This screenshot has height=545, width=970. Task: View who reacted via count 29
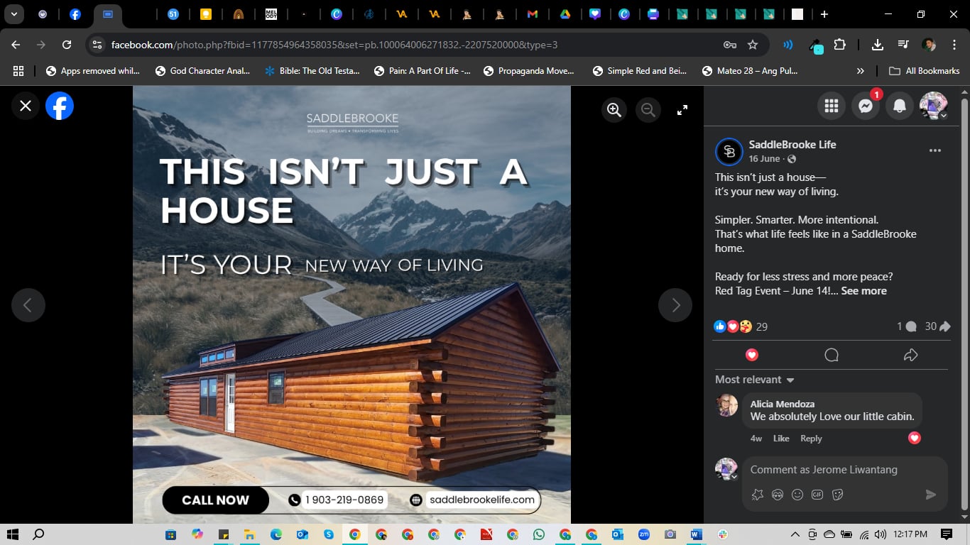point(762,326)
